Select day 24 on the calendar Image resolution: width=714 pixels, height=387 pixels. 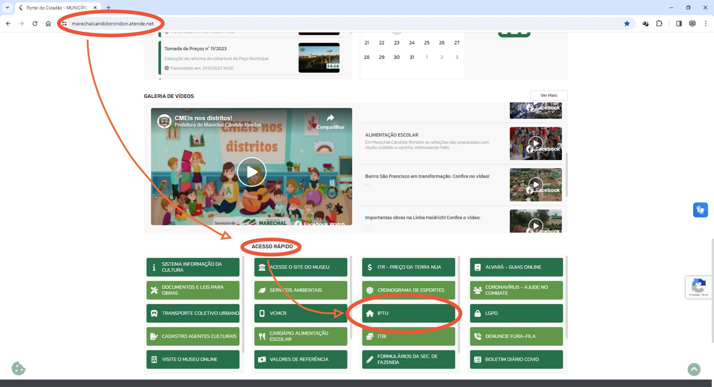click(411, 43)
